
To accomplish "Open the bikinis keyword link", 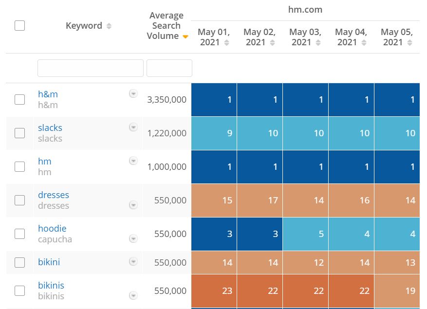I will [x=51, y=285].
